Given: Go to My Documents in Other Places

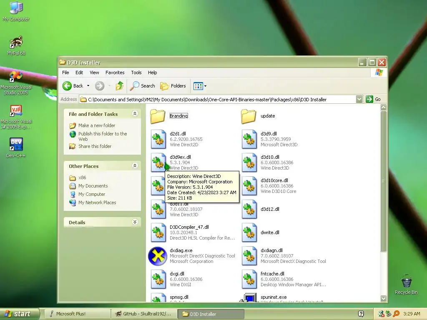Looking at the screenshot, I should 93,186.
